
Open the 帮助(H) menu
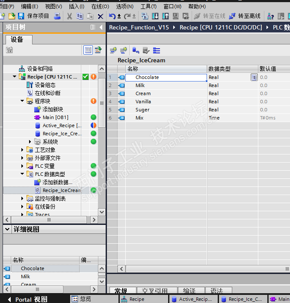click(x=197, y=6)
